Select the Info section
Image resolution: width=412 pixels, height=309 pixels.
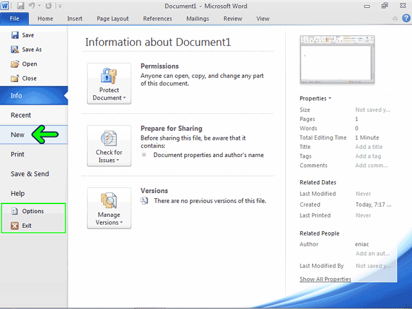[34, 95]
